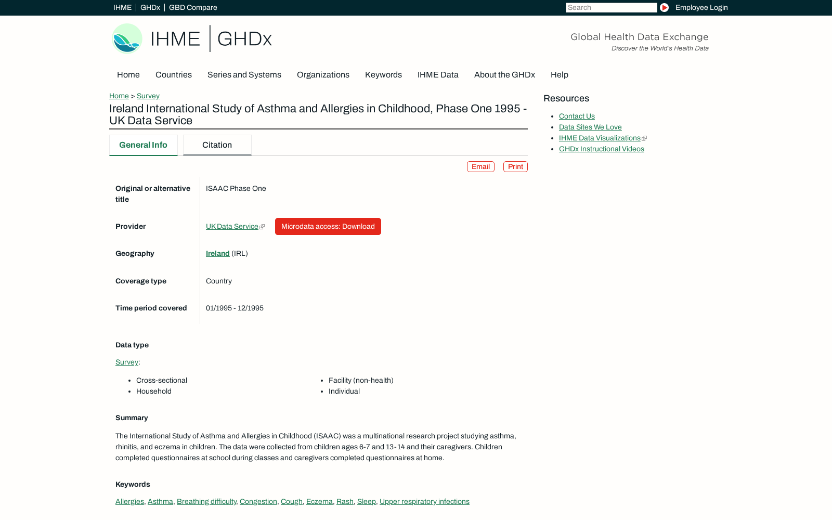Image resolution: width=832 pixels, height=520 pixels.
Task: Open the UK Data Service provider link
Action: pyautogui.click(x=232, y=227)
